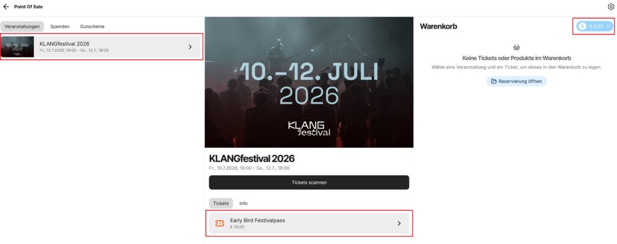Go back using the arrow icon
Image resolution: width=617 pixels, height=244 pixels.
[x=6, y=7]
